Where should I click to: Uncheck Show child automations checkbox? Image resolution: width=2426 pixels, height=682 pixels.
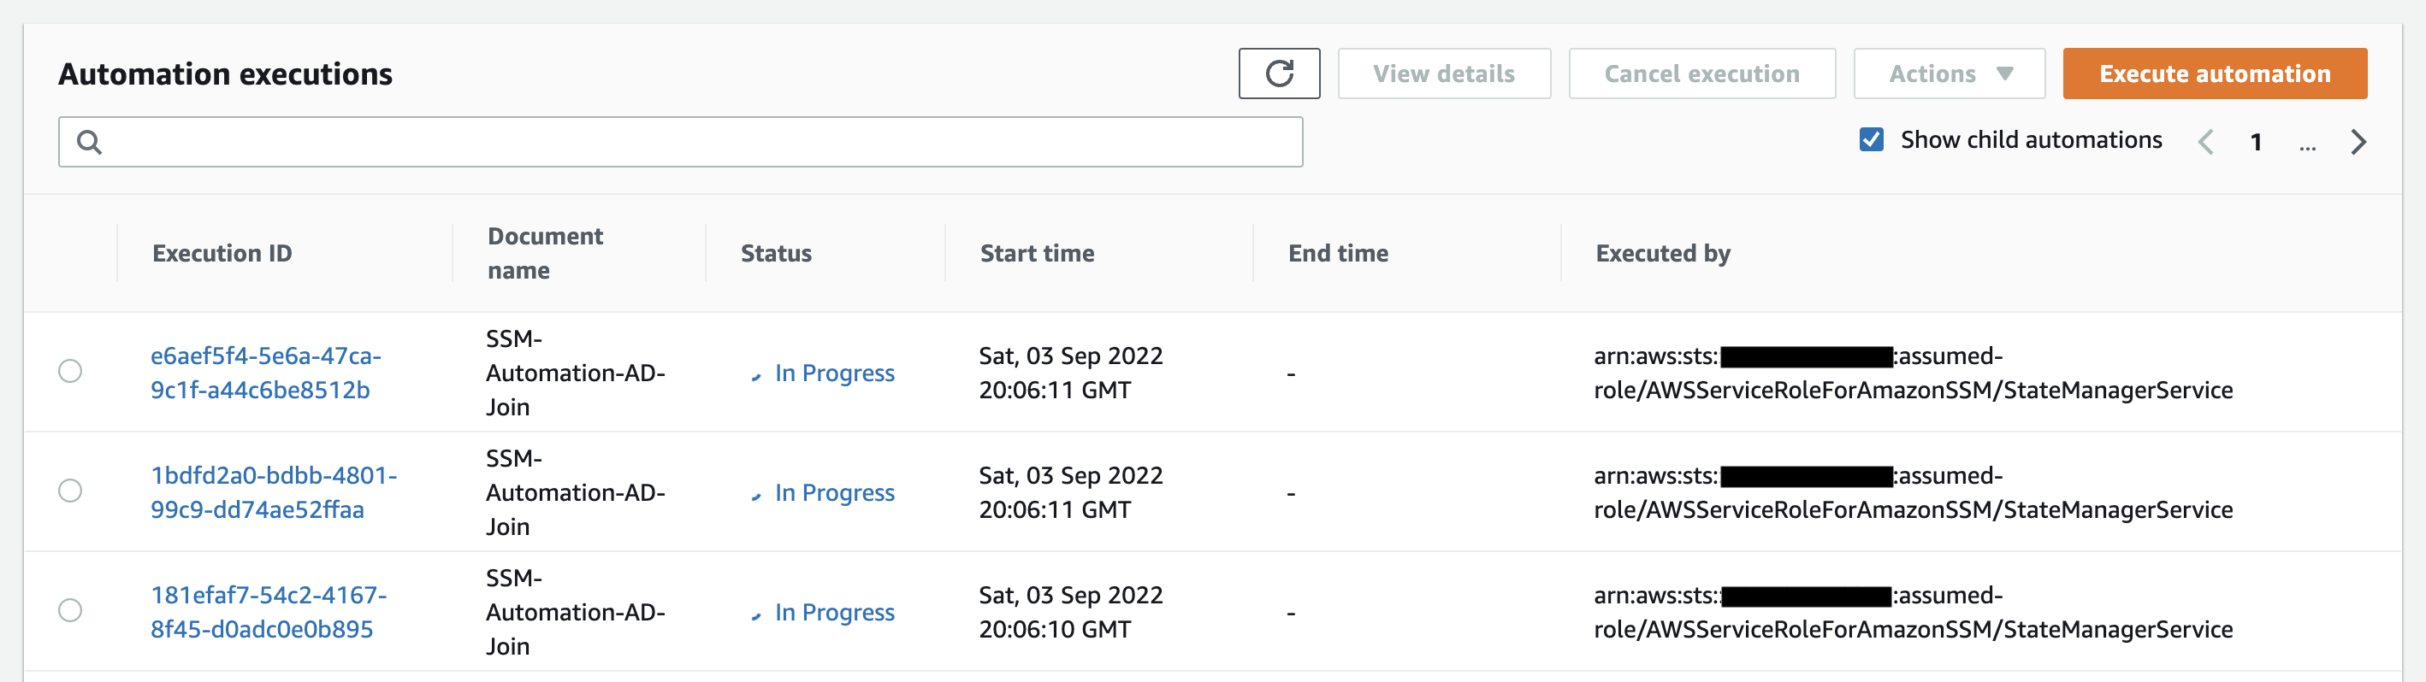pos(1870,140)
